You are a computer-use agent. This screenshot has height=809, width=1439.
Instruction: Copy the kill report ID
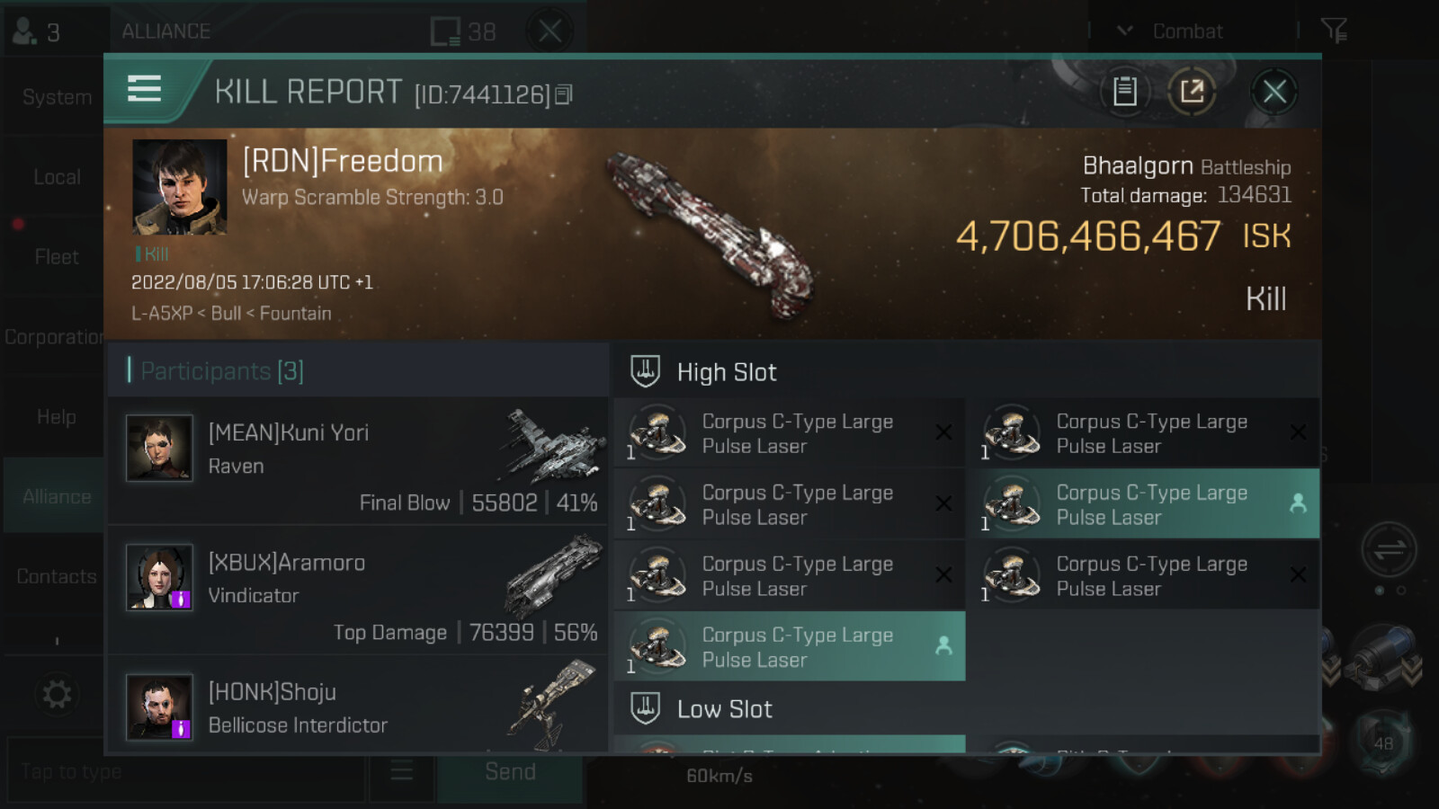click(x=564, y=94)
